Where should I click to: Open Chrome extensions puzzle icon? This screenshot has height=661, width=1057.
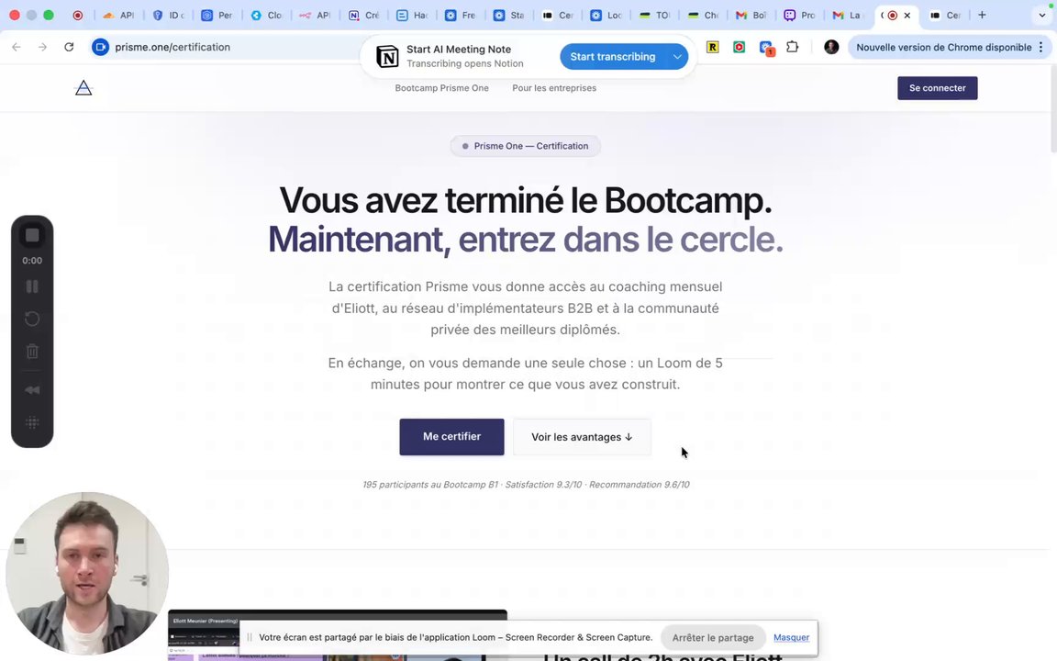coord(792,47)
